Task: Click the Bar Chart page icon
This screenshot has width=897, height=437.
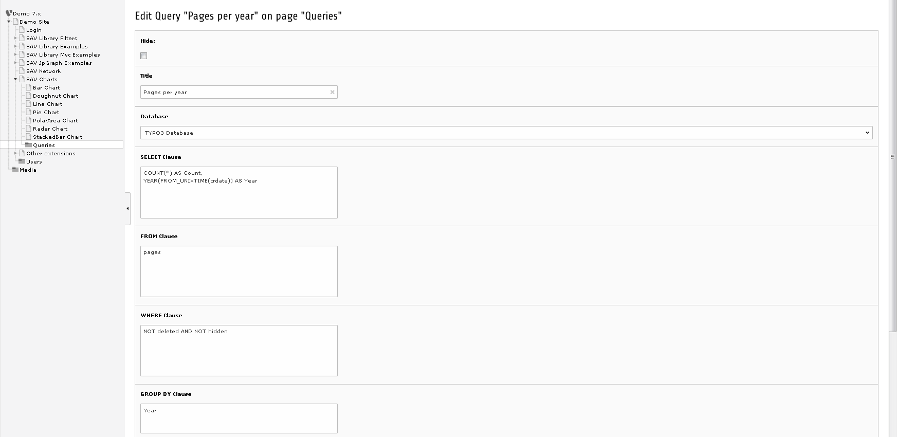Action: (x=29, y=87)
